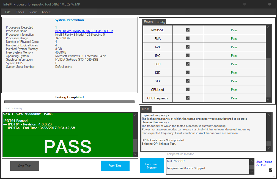Image resolution: width=277 pixels, height=179 pixels.
Task: Click the Test Summary scroll up arrow
Action: pos(135,115)
